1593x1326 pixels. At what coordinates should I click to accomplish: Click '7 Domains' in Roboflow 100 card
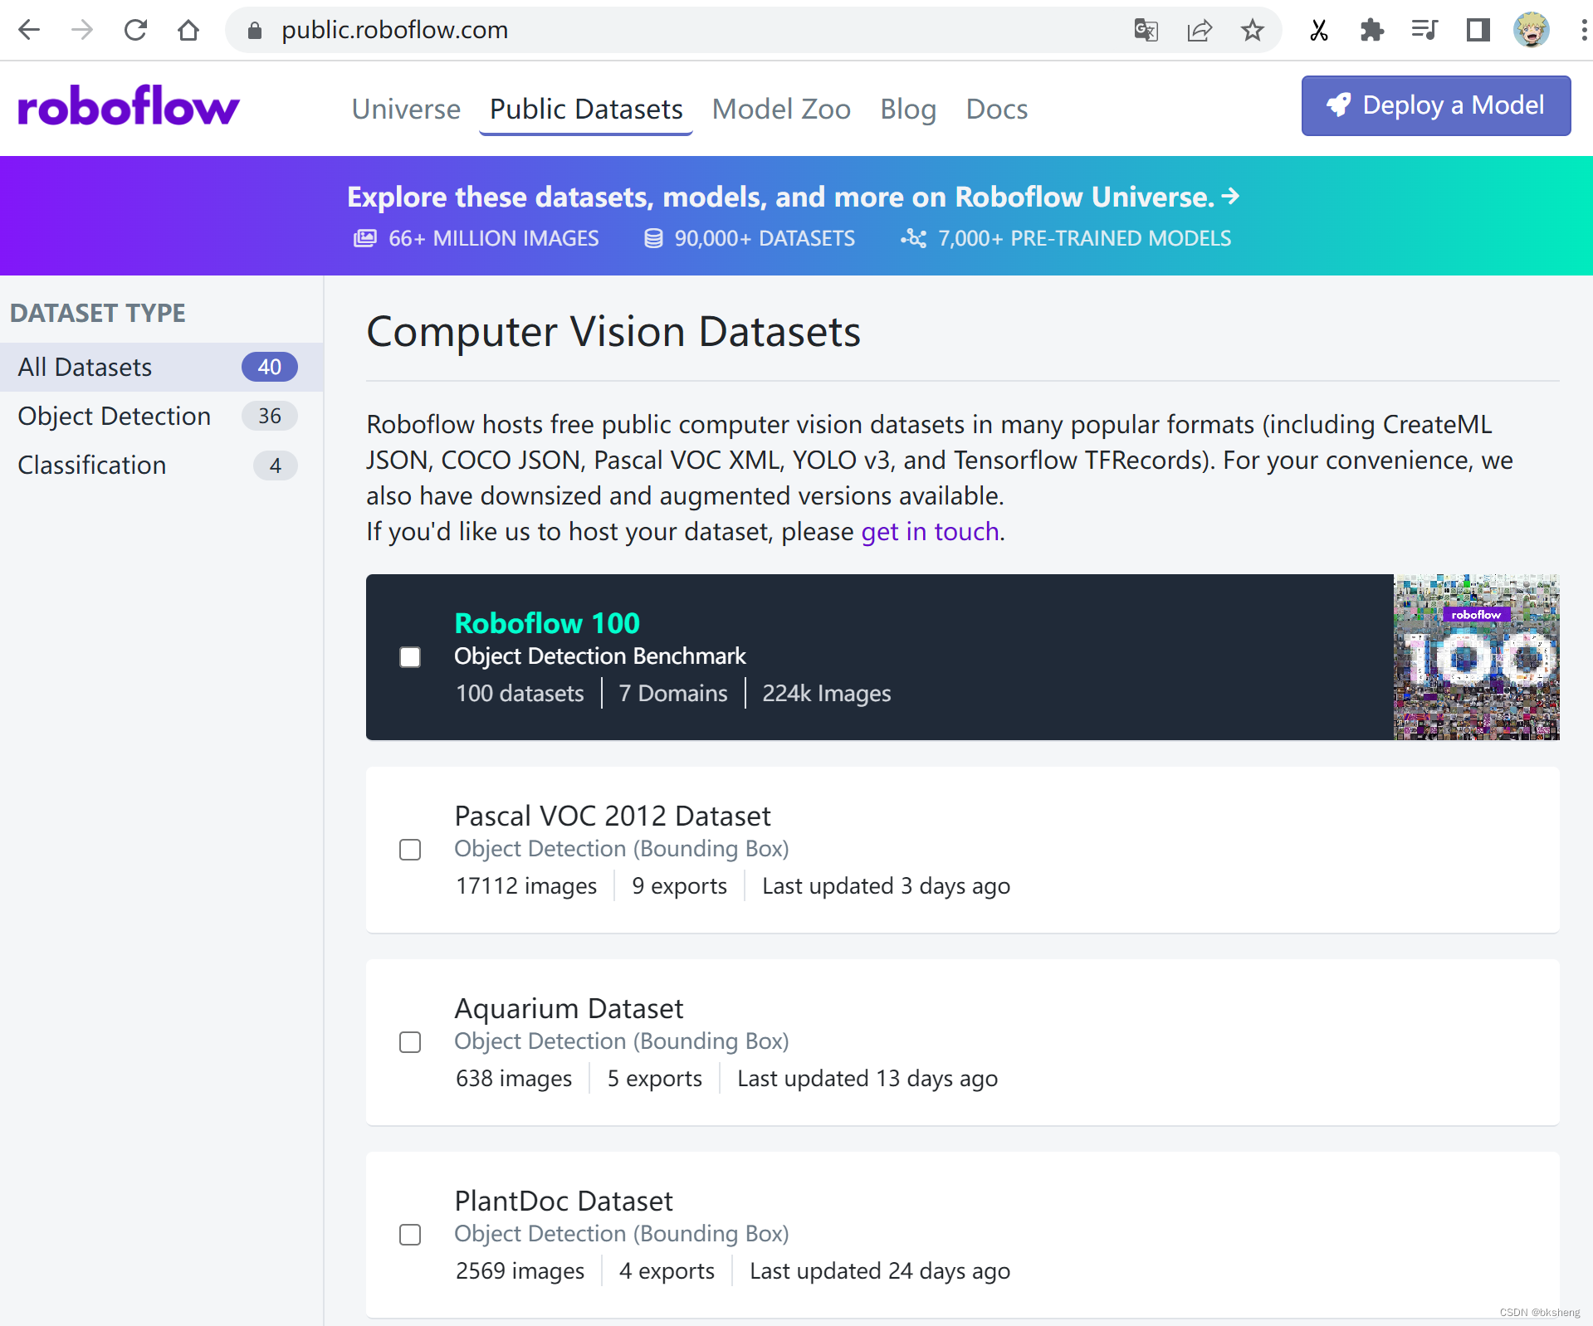pos(673,694)
